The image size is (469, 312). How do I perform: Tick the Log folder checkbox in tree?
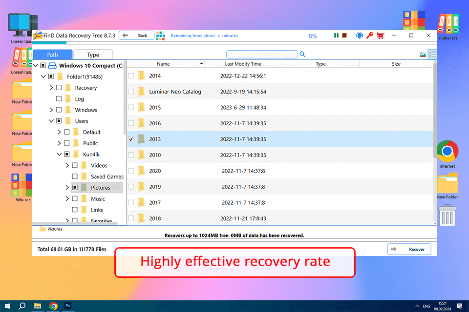(x=59, y=99)
